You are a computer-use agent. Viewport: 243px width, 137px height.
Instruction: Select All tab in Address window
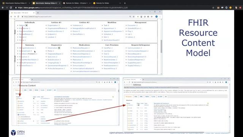click(166, 97)
